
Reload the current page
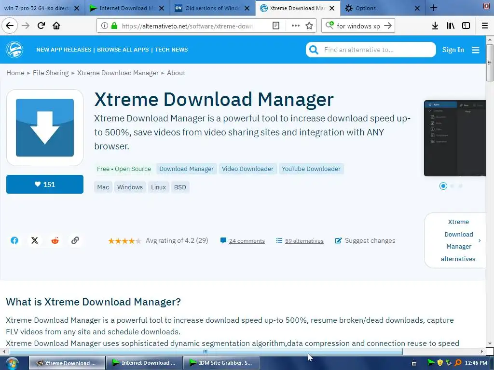tap(41, 26)
